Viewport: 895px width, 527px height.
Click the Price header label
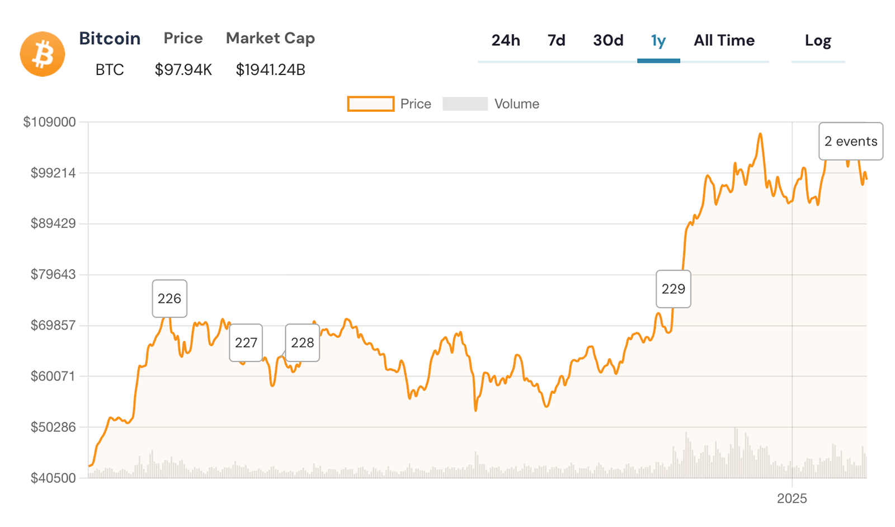click(183, 38)
